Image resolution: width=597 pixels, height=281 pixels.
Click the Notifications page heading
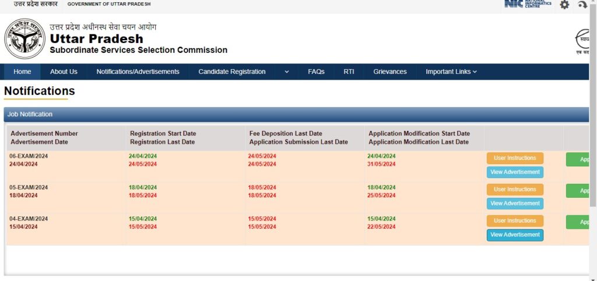click(x=40, y=91)
